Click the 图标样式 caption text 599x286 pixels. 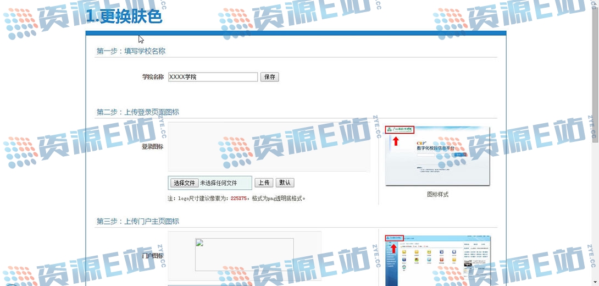click(437, 194)
